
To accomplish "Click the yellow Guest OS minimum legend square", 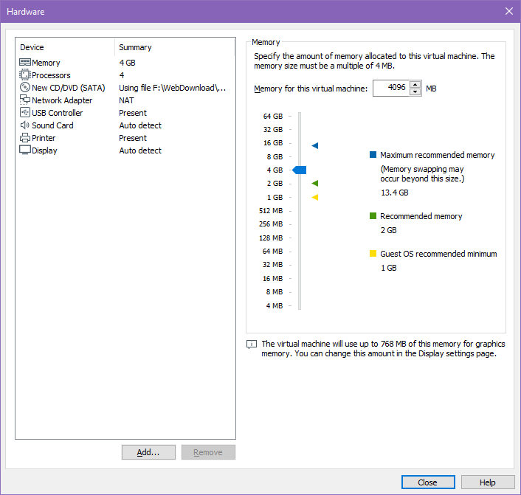I will tap(373, 254).
